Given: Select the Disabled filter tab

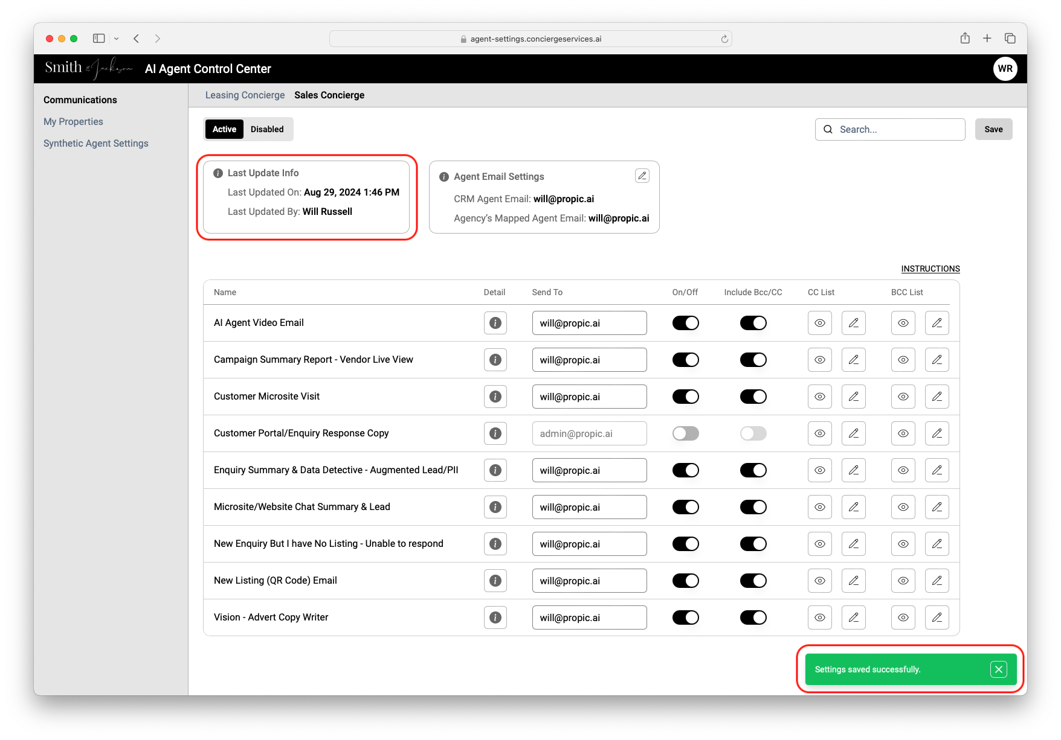Looking at the screenshot, I should pos(267,129).
